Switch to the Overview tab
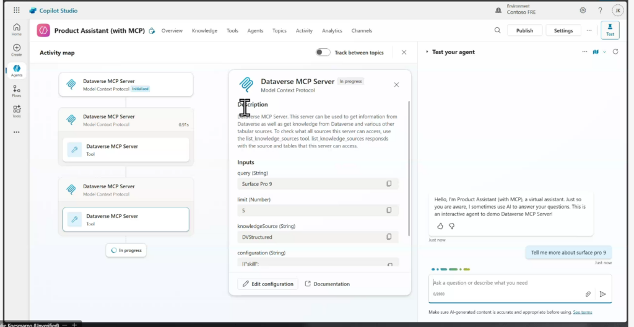 click(x=172, y=31)
